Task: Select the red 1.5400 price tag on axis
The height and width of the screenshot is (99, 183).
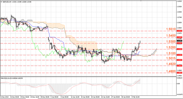Action: 180,37
